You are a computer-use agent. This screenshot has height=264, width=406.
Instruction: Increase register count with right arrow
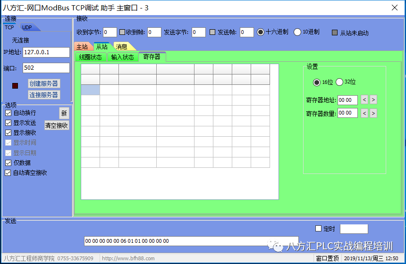(x=373, y=113)
